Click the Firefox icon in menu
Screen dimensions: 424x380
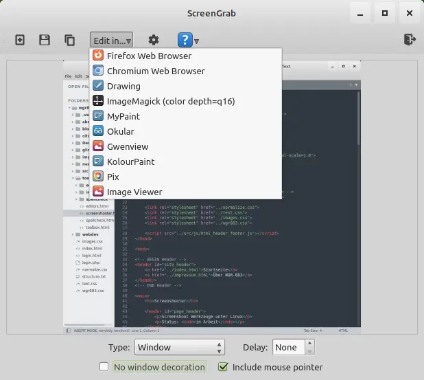98,55
